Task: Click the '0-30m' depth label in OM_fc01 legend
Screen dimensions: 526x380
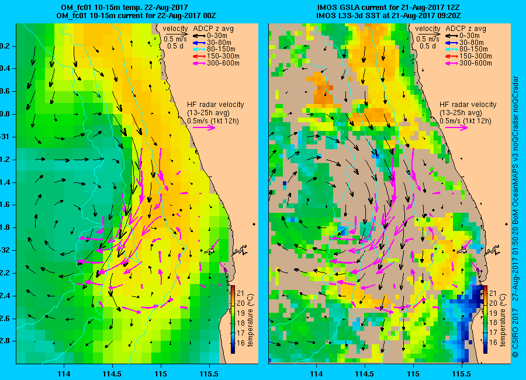Action: tap(217, 36)
